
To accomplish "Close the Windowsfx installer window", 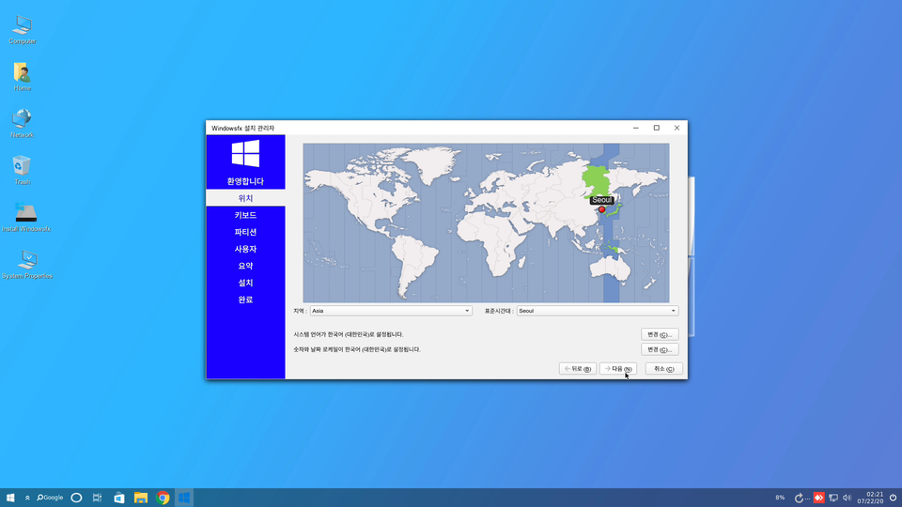I will 677,128.
